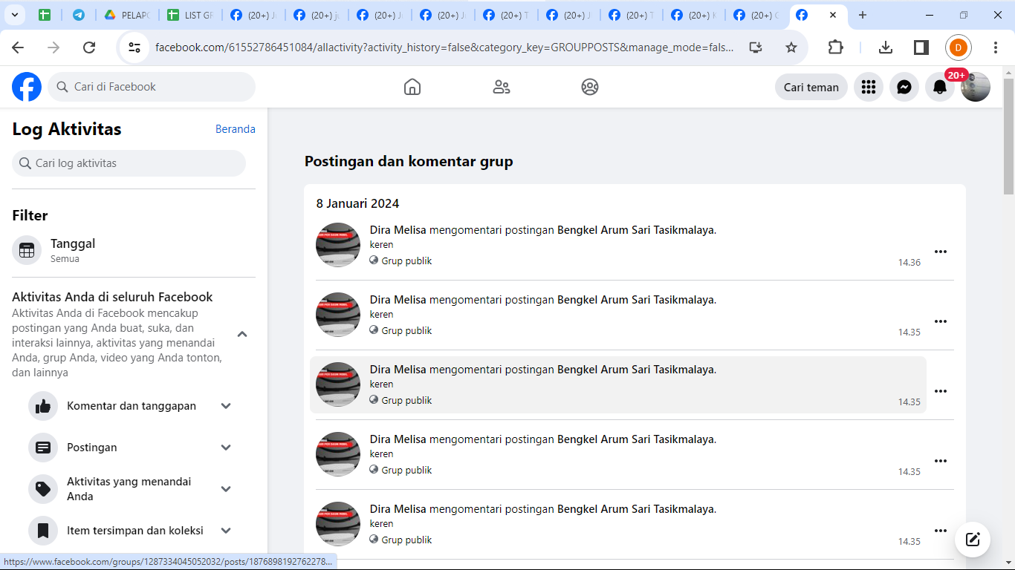1015x570 pixels.
Task: Click the Cari di Facebook search box
Action: [x=152, y=87]
